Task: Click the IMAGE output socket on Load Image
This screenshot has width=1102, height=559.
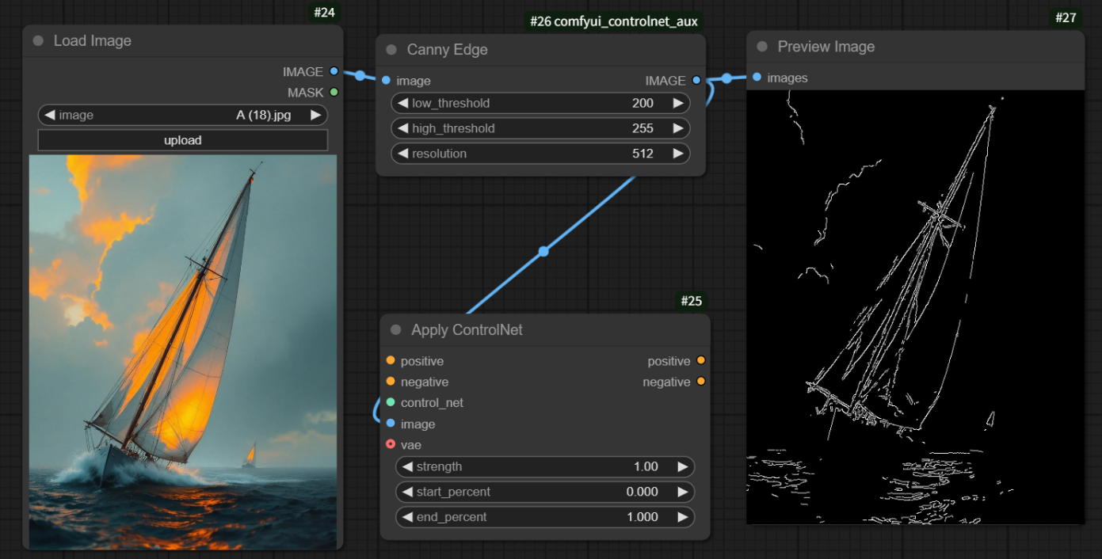Action: pyautogui.click(x=334, y=71)
